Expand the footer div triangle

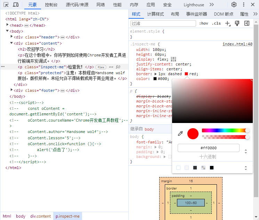[11, 90]
